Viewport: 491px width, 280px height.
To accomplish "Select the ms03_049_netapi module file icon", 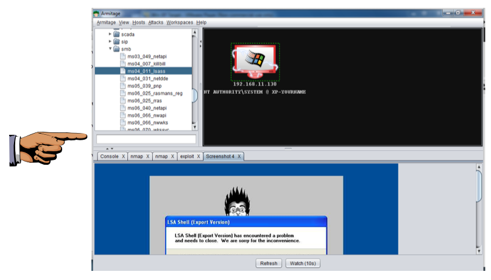I will 123,56.
